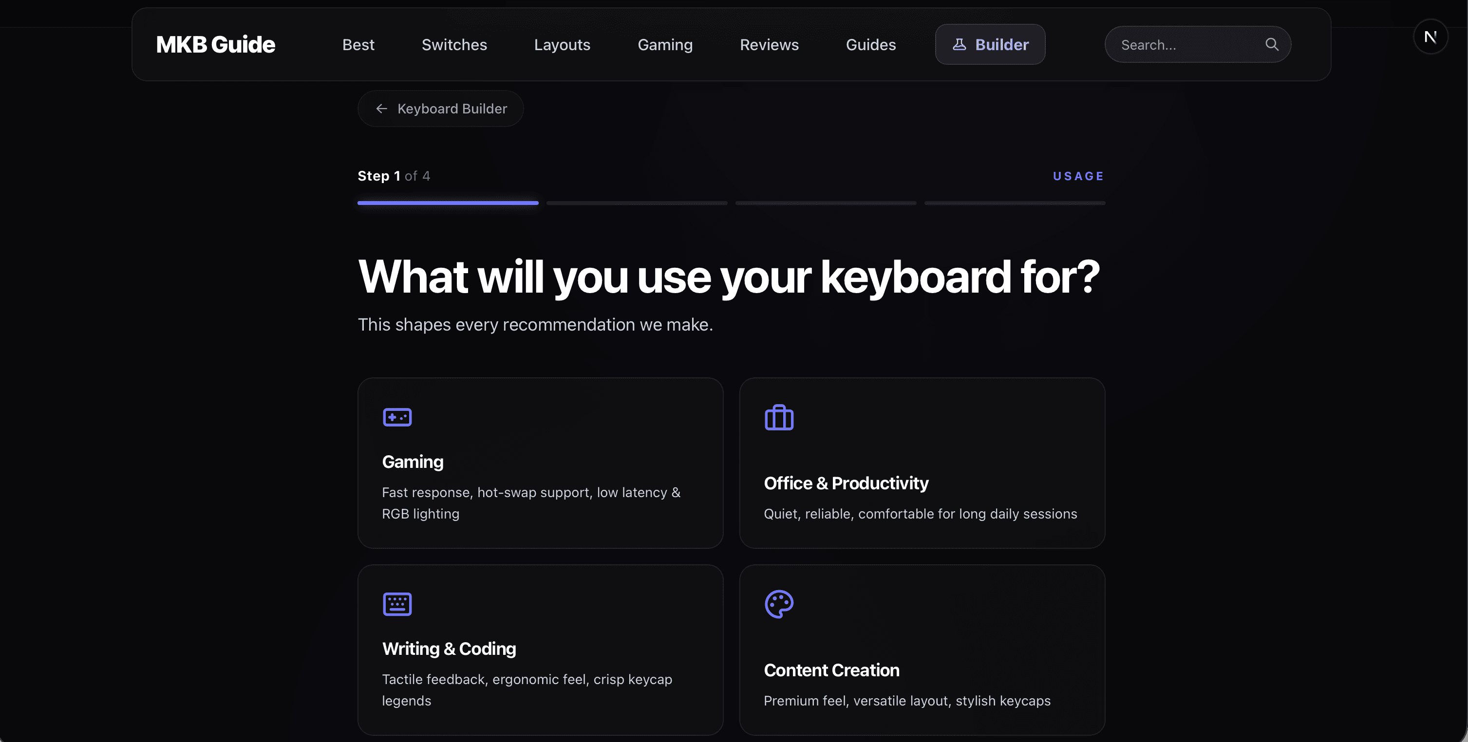The image size is (1468, 742).
Task: Click the first step progress bar segment
Action: [x=447, y=203]
